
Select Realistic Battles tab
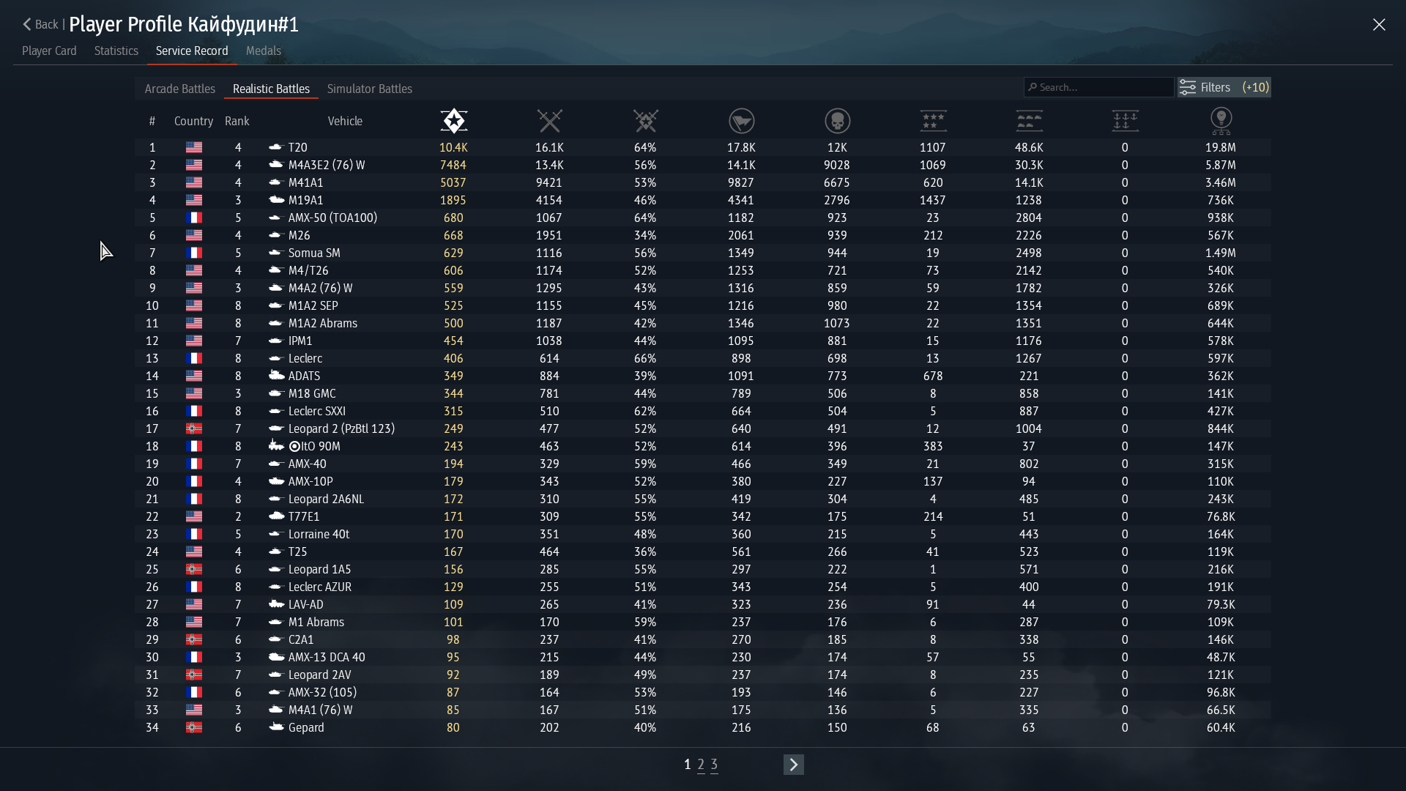tap(271, 89)
